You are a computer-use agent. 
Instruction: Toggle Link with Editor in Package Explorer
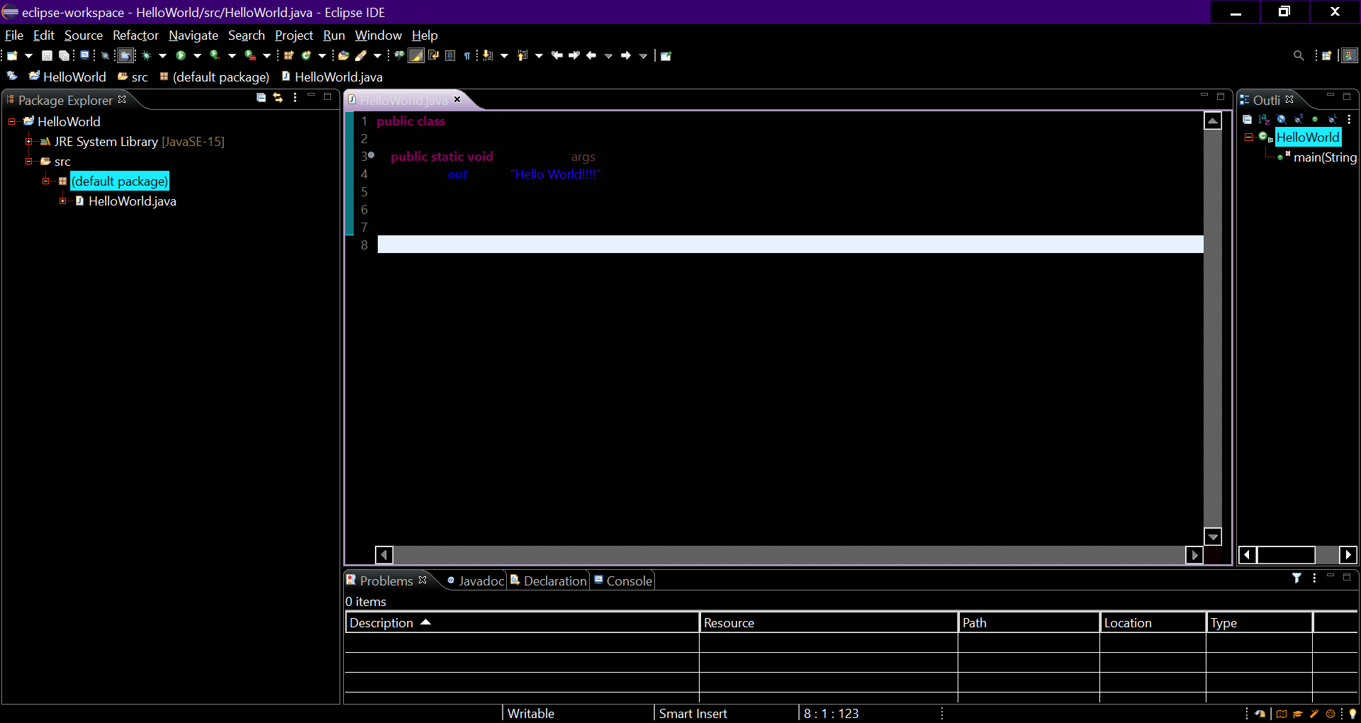[x=278, y=98]
